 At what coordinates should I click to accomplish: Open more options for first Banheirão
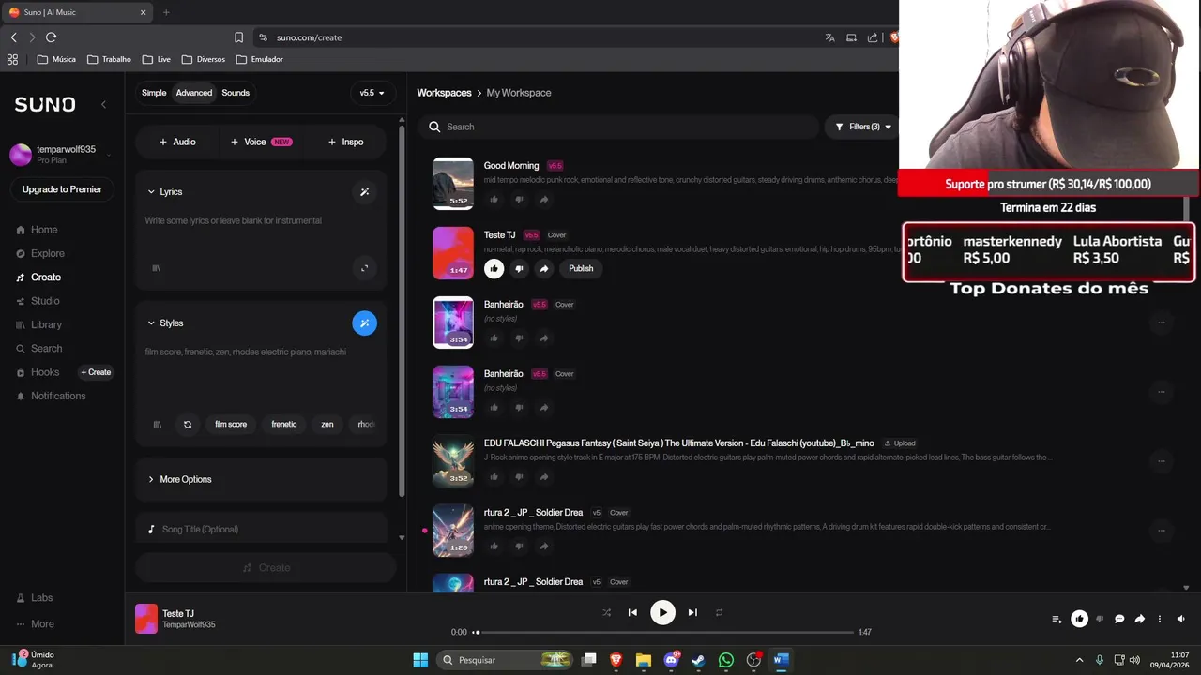(x=1161, y=322)
